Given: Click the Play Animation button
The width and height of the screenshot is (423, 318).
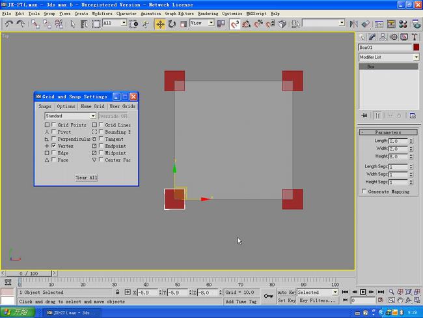Looking at the screenshot, I should tap(363, 292).
